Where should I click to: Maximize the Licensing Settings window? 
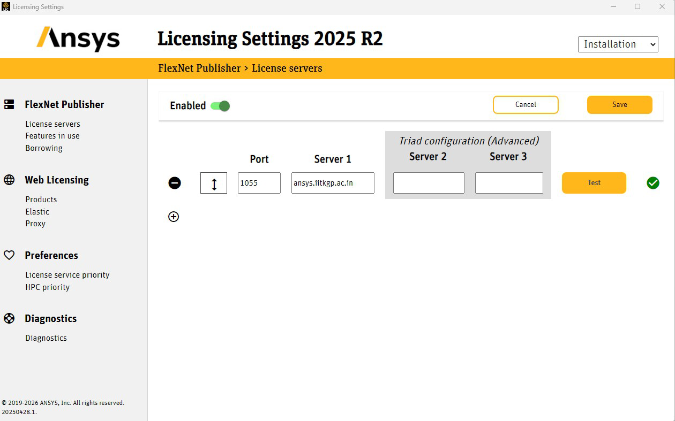coord(637,7)
